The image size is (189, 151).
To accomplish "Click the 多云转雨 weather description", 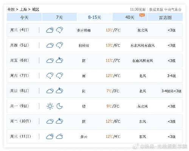I will 84,30.
